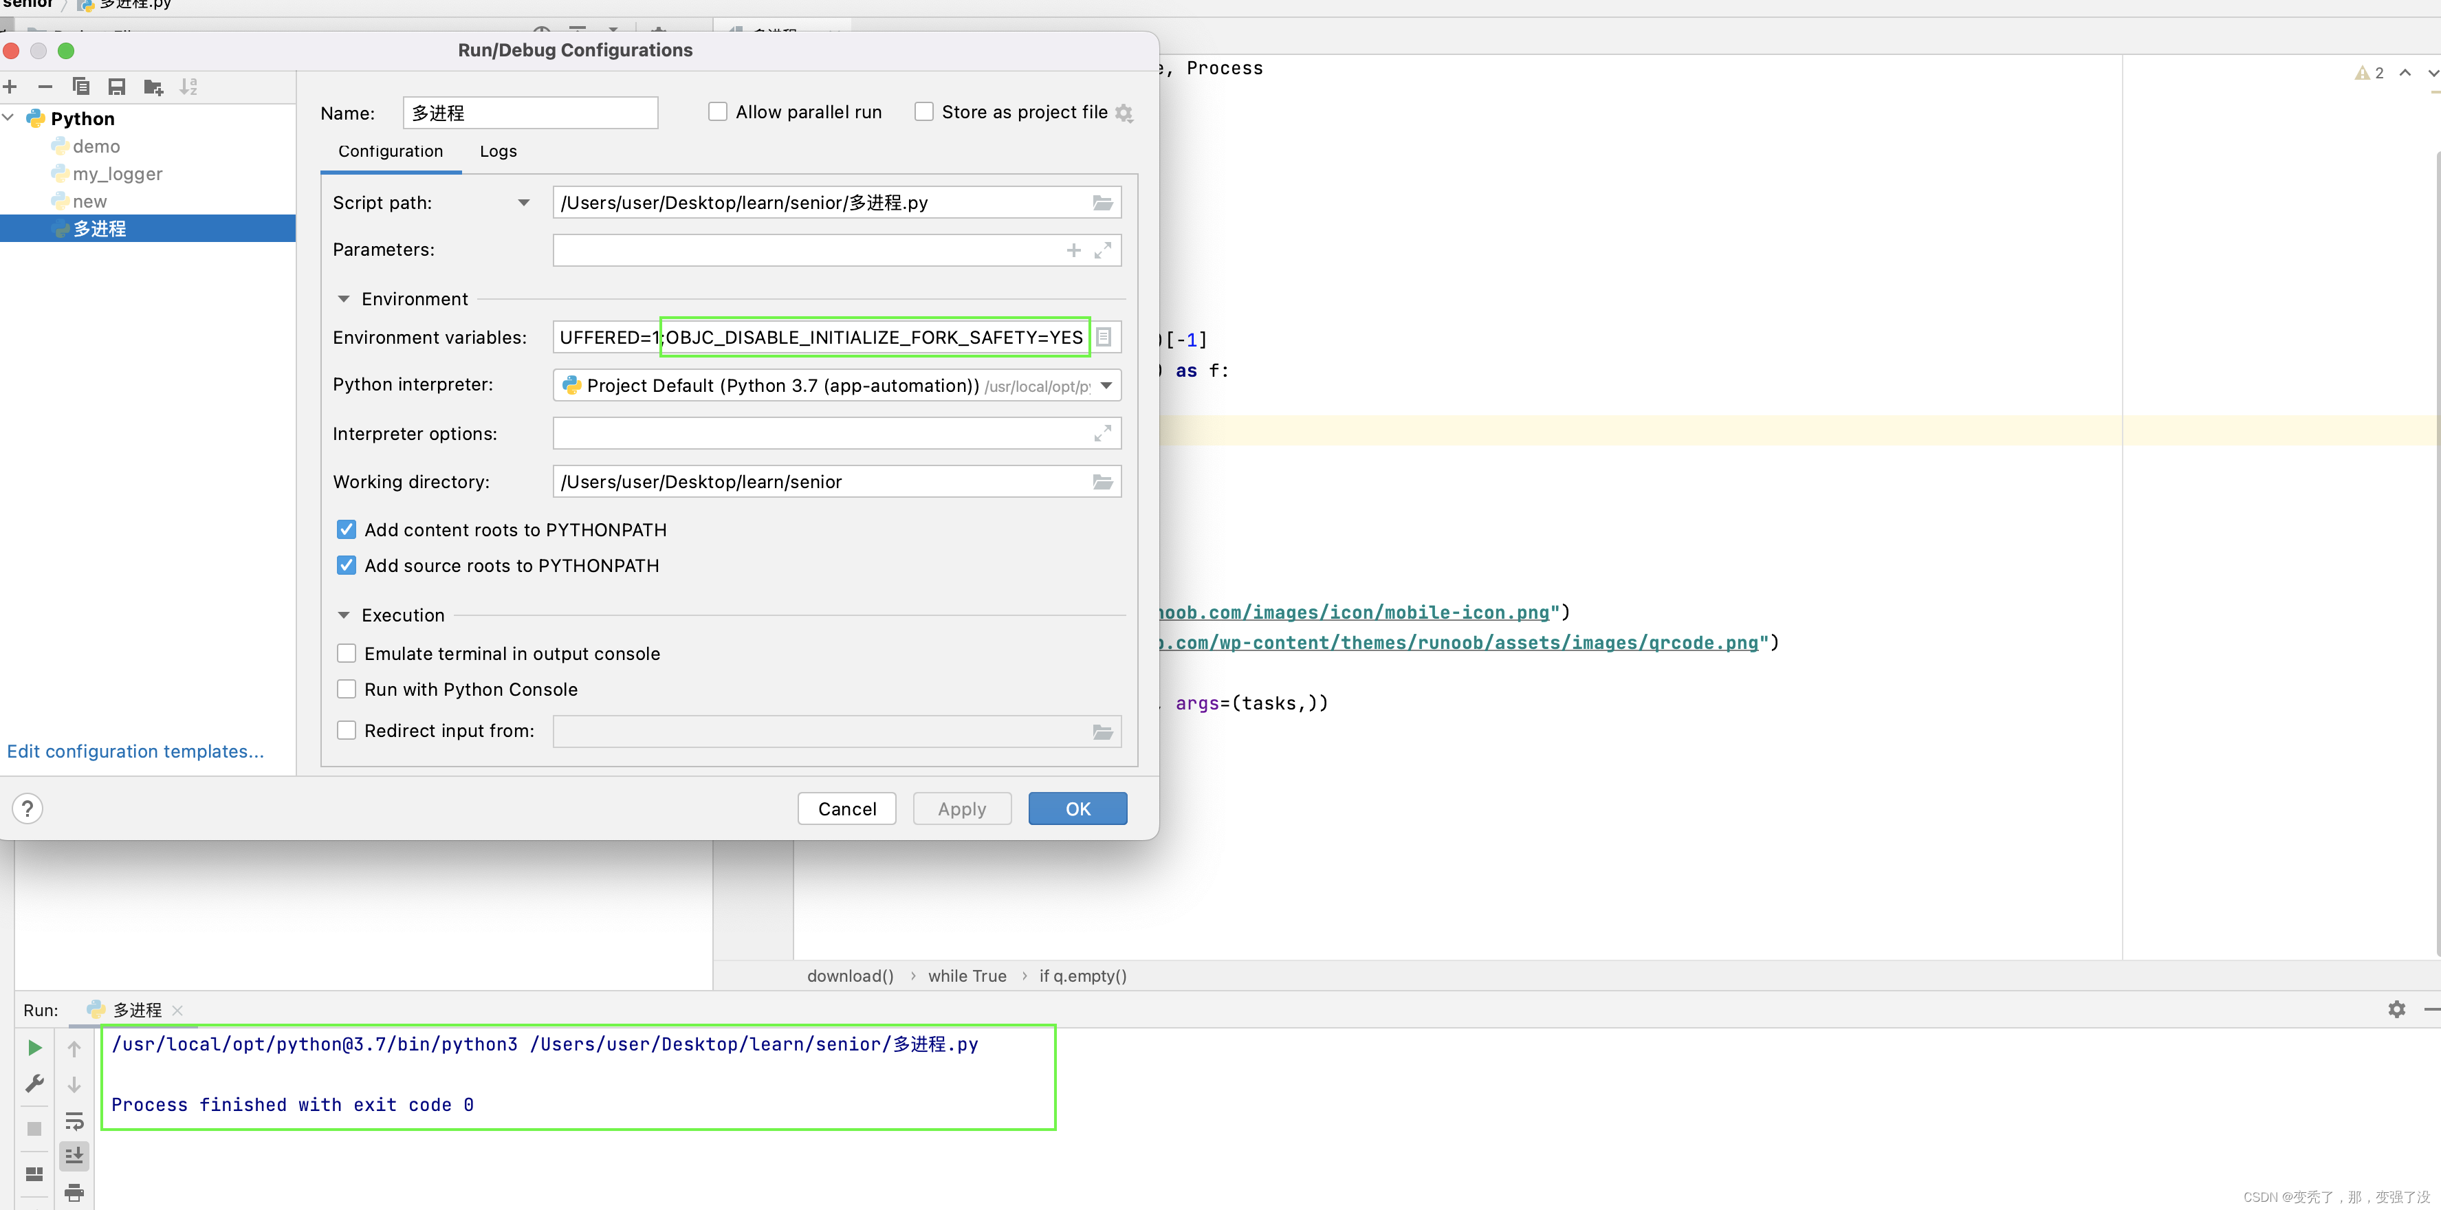The width and height of the screenshot is (2441, 1210).
Task: Select my_logger configuration in tree
Action: pyautogui.click(x=118, y=175)
